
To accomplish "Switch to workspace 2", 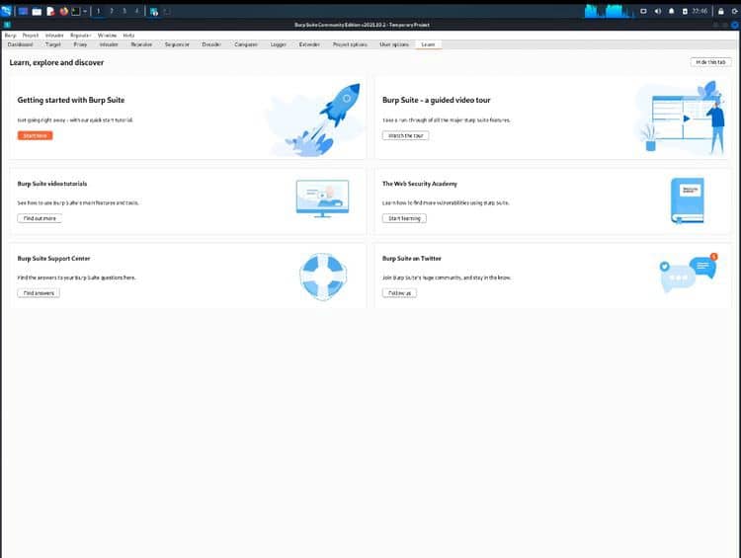I will click(x=112, y=11).
